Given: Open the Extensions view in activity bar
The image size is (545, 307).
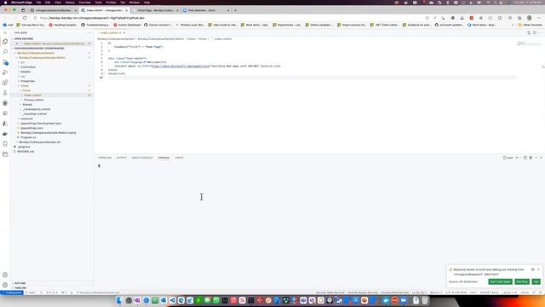Looking at the screenshot, I should point(5,83).
